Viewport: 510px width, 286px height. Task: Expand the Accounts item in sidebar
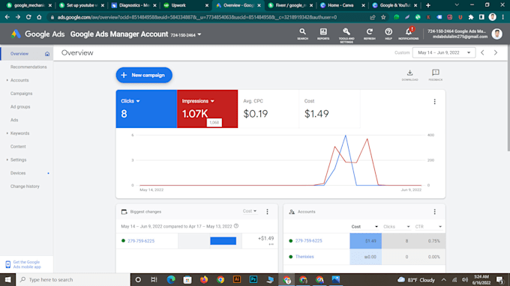point(7,80)
